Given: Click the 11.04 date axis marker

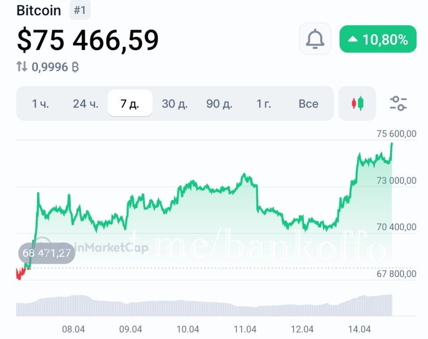Looking at the screenshot, I should point(245,329).
